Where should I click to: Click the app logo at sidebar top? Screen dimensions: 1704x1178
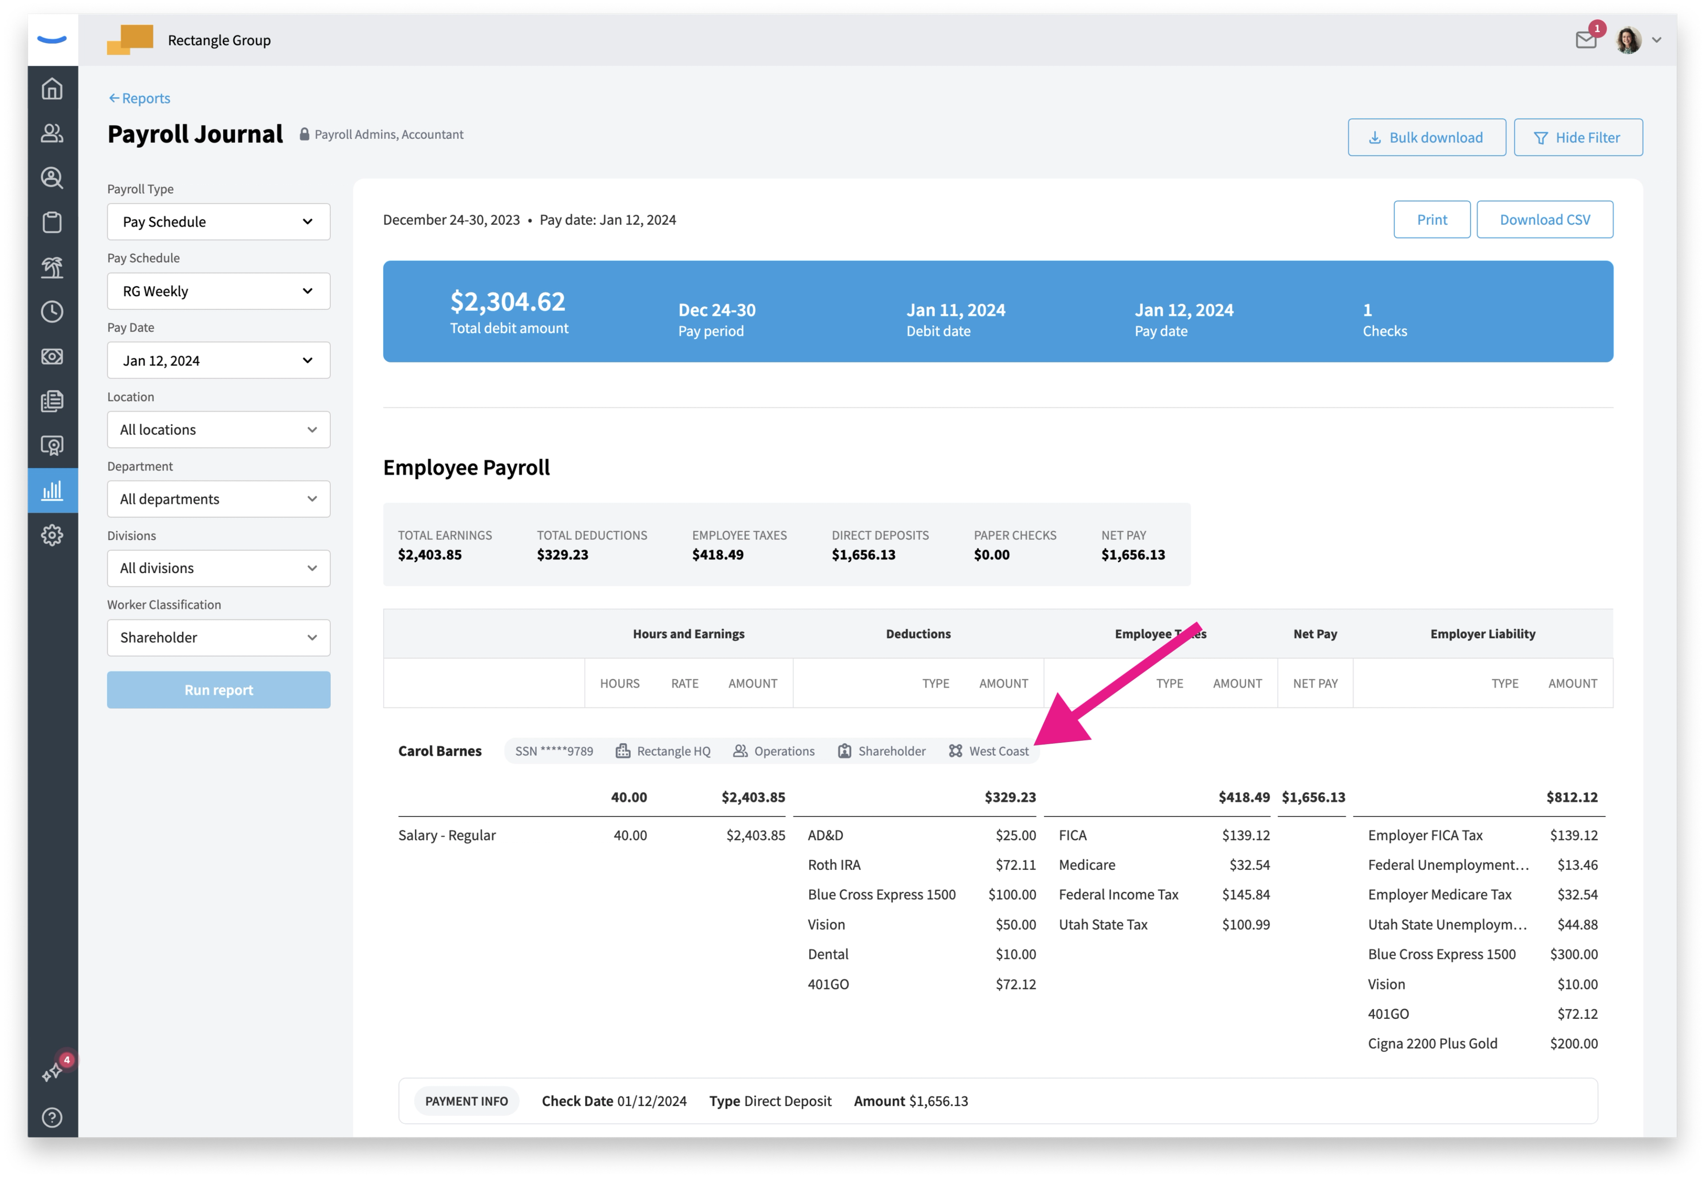point(51,40)
